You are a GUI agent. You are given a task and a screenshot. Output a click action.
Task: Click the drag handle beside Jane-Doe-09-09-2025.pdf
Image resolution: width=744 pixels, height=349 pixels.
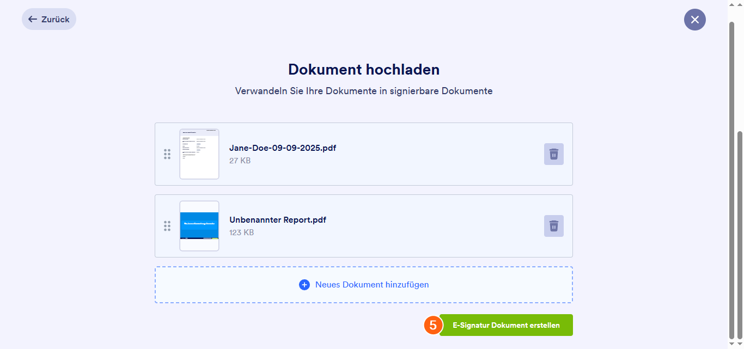point(167,154)
